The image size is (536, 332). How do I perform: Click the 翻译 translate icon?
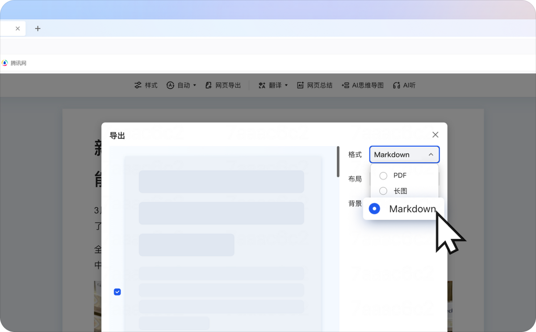click(x=262, y=85)
